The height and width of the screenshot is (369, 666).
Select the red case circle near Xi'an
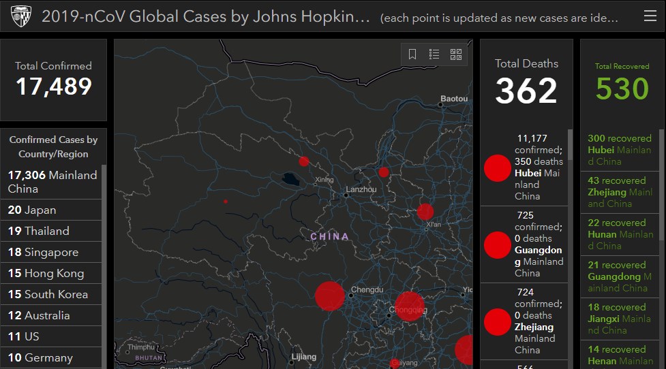(425, 212)
